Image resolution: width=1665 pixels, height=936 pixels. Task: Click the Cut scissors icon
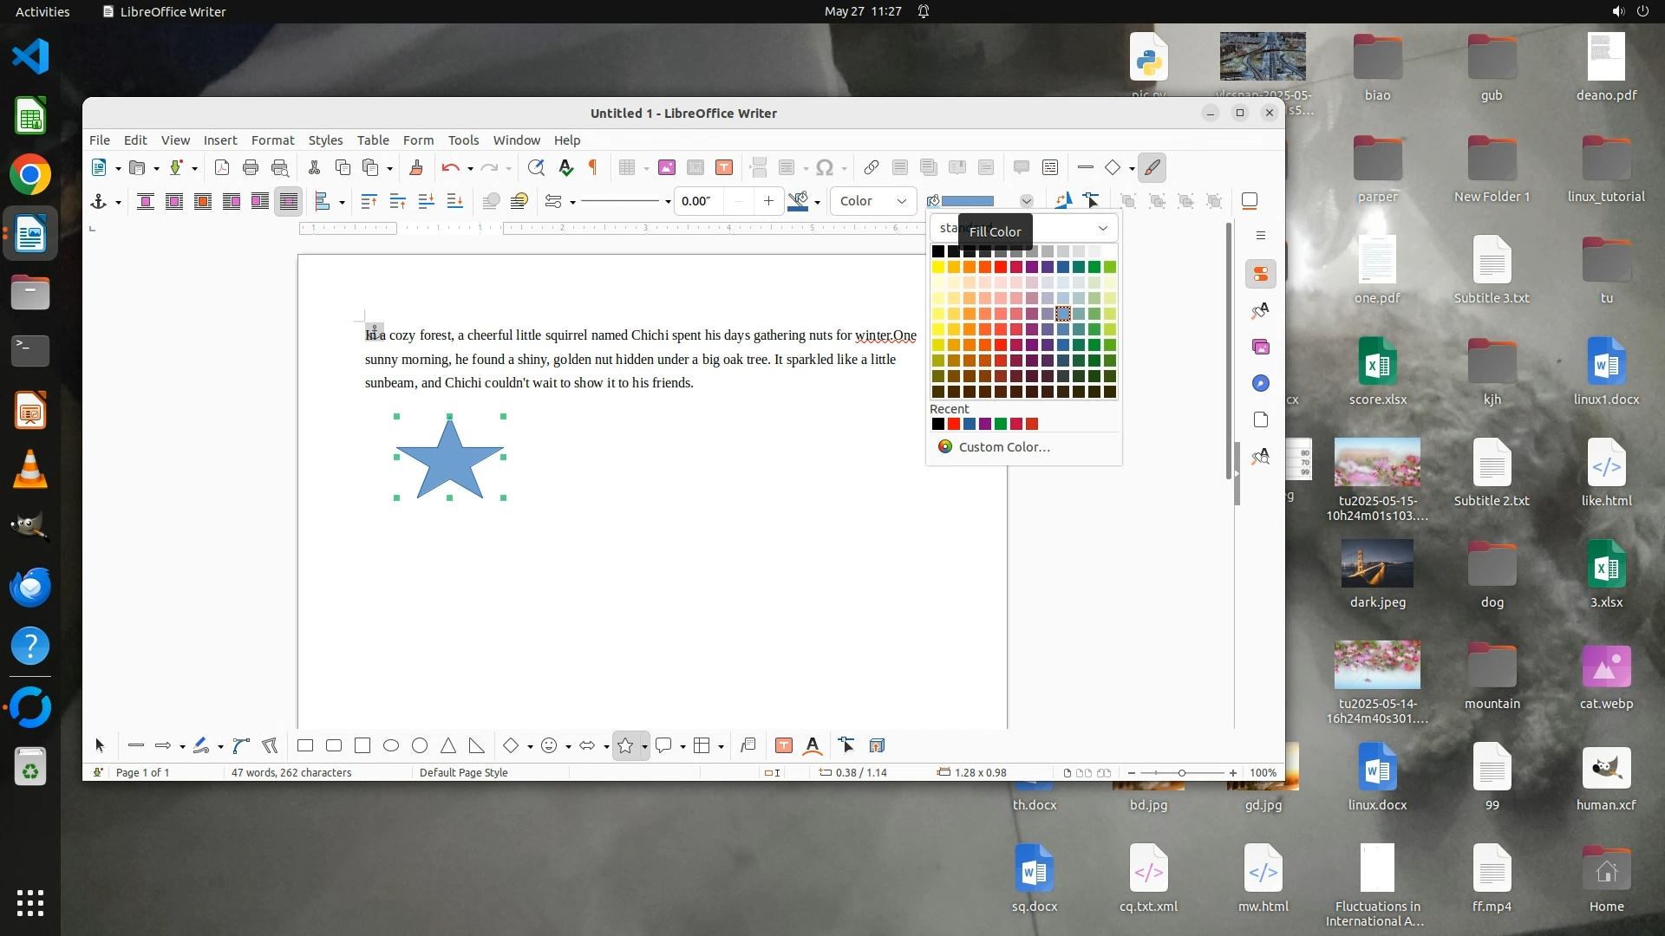pyautogui.click(x=314, y=167)
